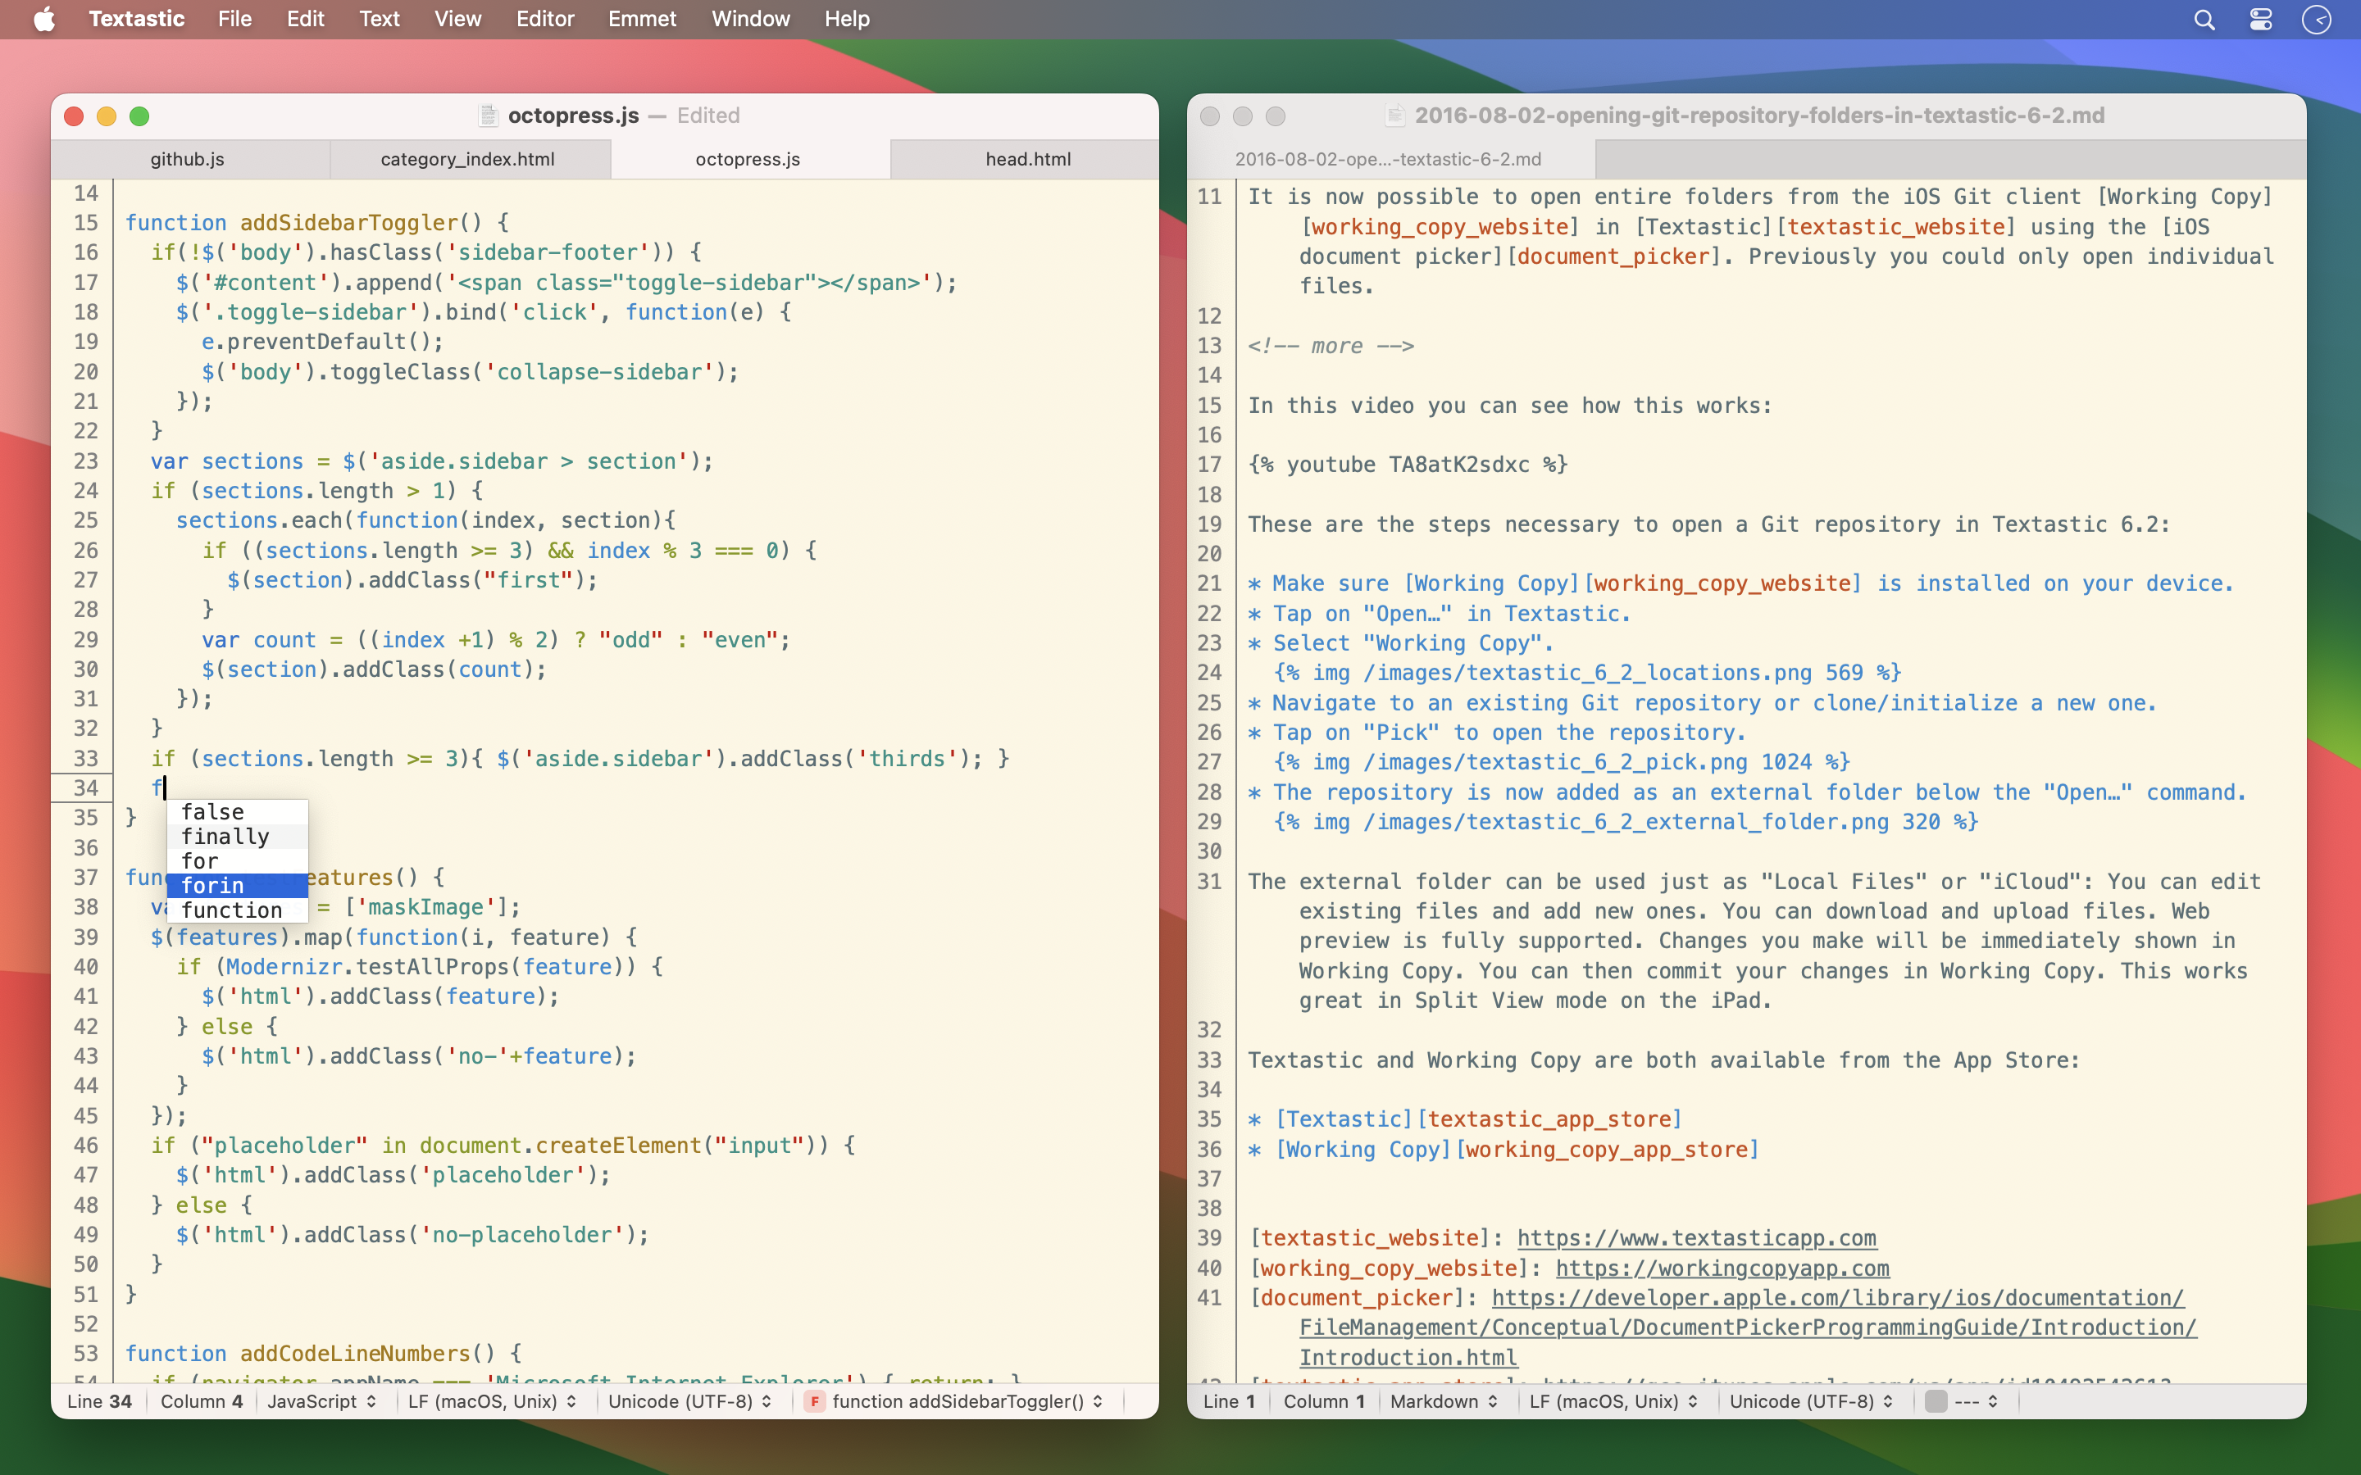Open the View menu
Screen dimensions: 2361x1475
457,19
